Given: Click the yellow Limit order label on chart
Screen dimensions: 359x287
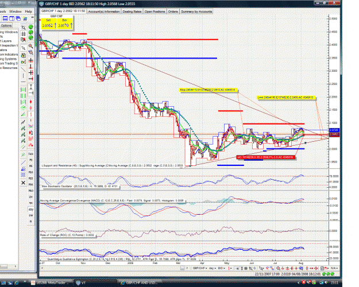Looking at the screenshot, I should pos(286,98).
